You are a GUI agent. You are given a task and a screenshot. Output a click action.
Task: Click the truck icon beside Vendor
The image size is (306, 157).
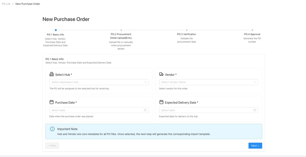point(161,74)
